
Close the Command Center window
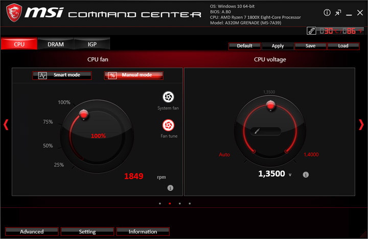pyautogui.click(x=360, y=13)
